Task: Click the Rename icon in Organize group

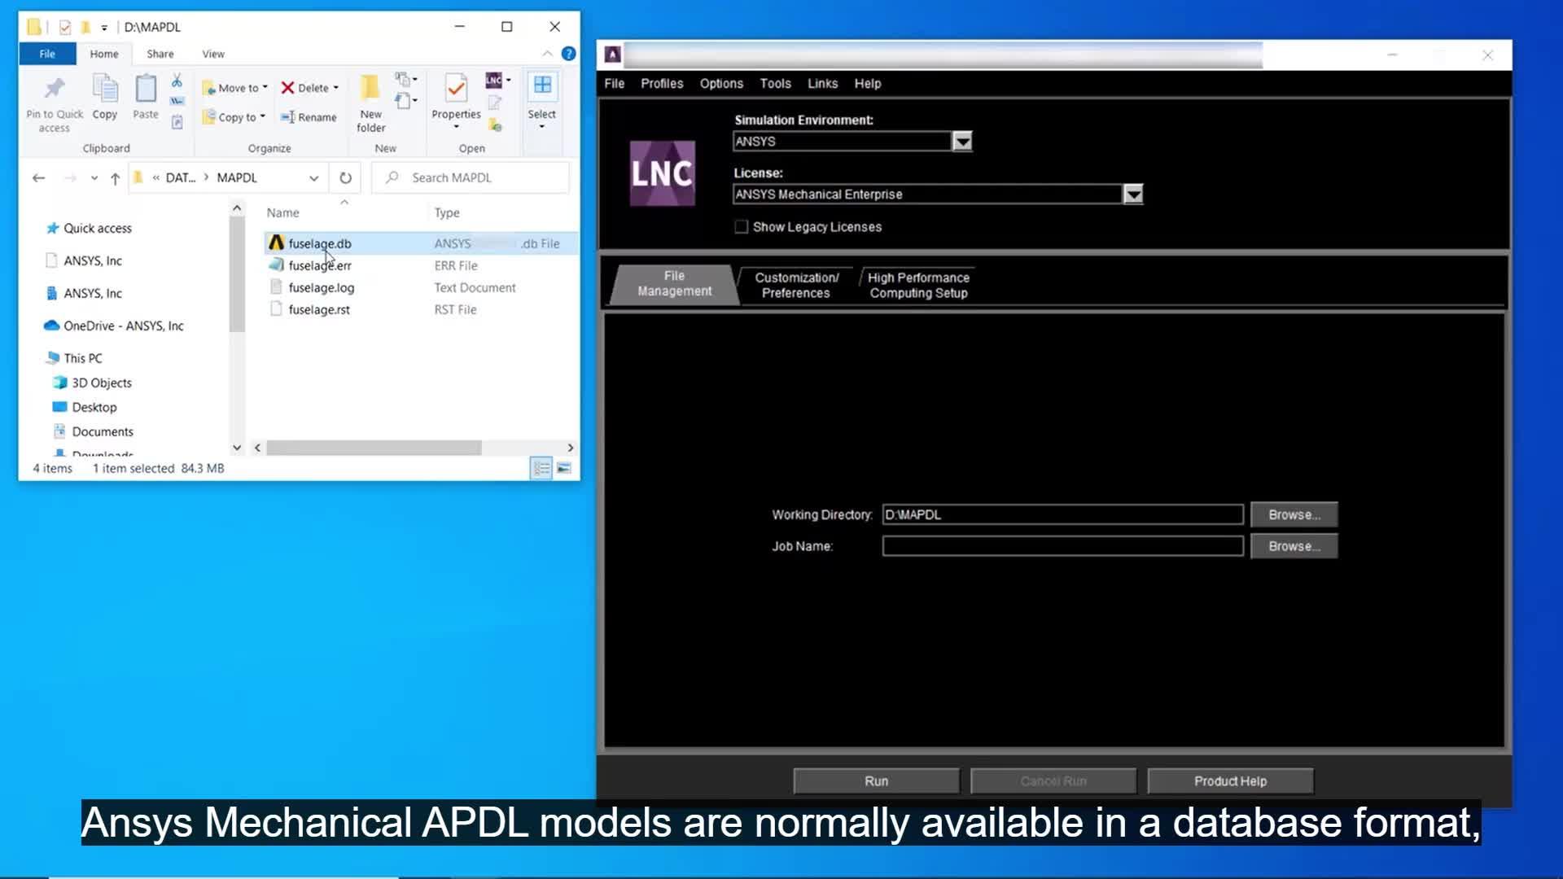Action: pos(309,117)
